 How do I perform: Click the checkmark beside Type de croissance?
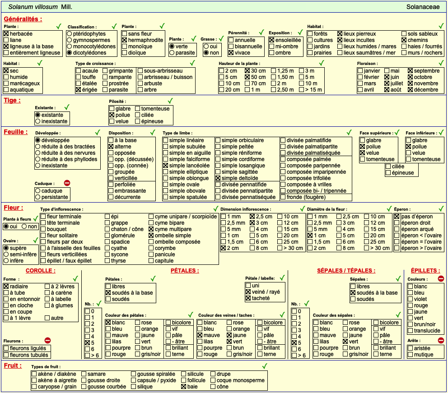[x=192, y=63]
